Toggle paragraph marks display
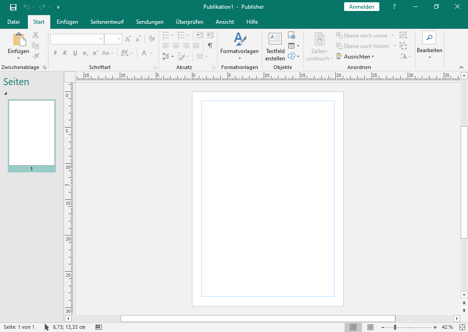This screenshot has width=468, height=332. pyautogui.click(x=210, y=46)
